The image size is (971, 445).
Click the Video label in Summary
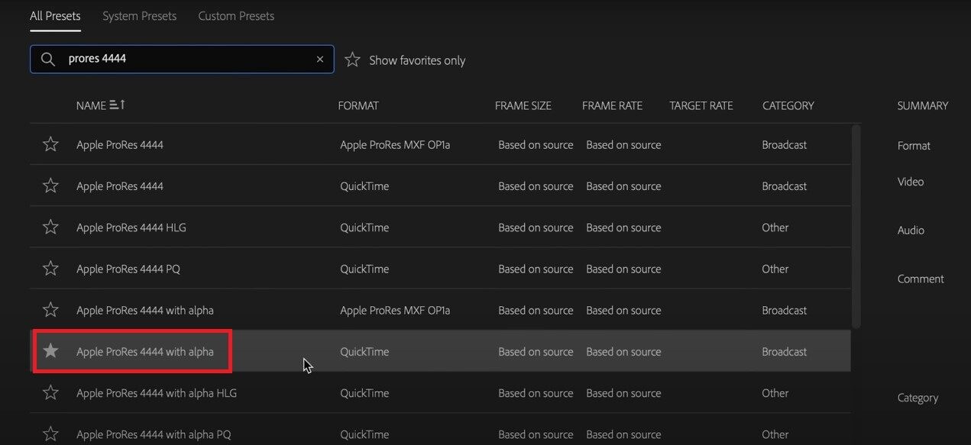point(911,182)
